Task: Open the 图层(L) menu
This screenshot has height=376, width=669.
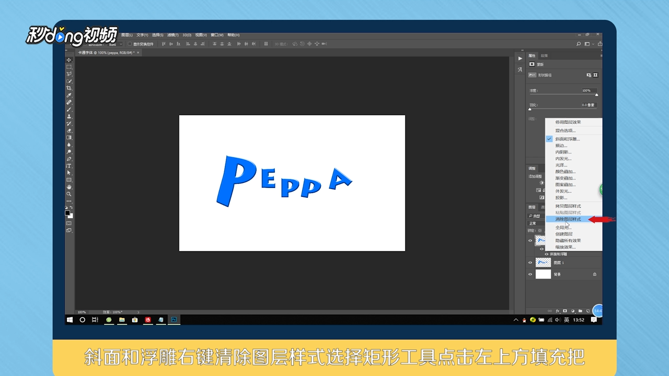Action: coord(126,35)
